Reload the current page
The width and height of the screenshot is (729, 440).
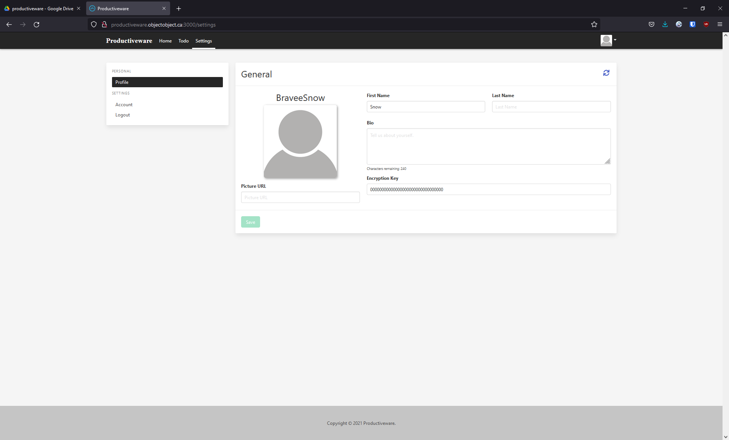coord(36,25)
